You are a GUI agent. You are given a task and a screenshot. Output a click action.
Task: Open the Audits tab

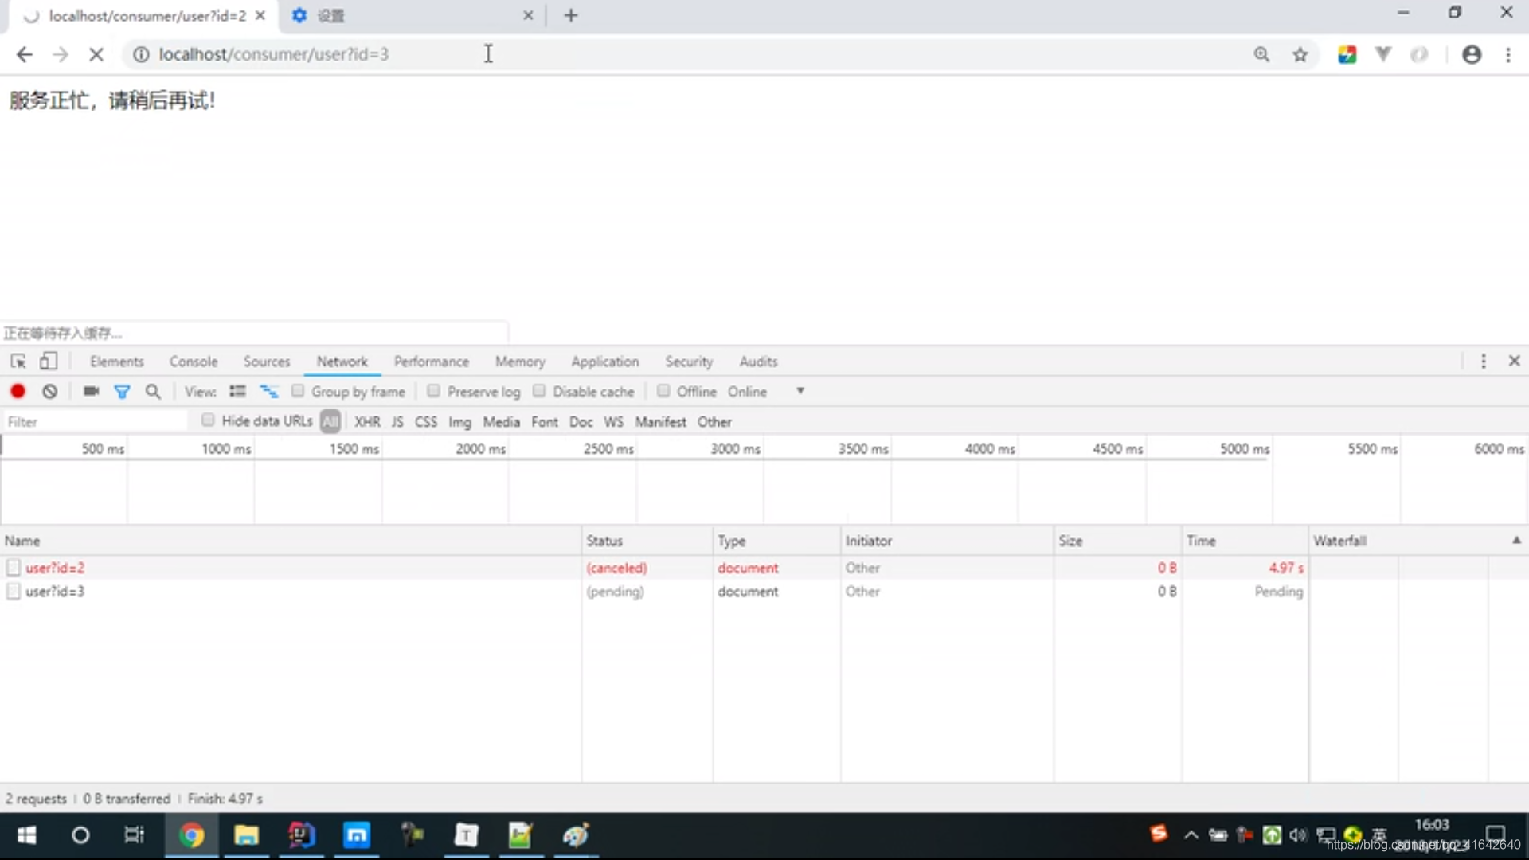(x=758, y=362)
